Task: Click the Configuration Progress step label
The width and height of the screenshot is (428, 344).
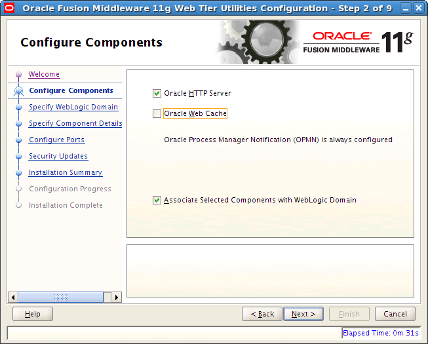Action: coord(70,189)
